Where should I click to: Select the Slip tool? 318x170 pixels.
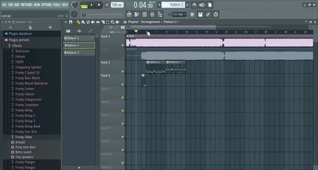click(x=98, y=22)
